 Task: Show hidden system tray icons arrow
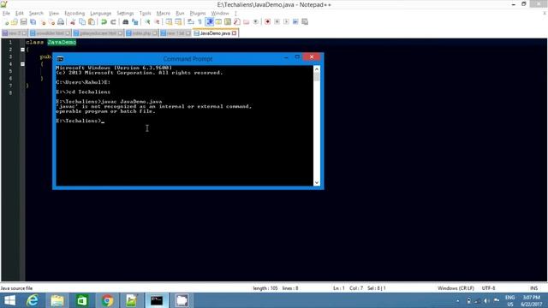coord(458,300)
